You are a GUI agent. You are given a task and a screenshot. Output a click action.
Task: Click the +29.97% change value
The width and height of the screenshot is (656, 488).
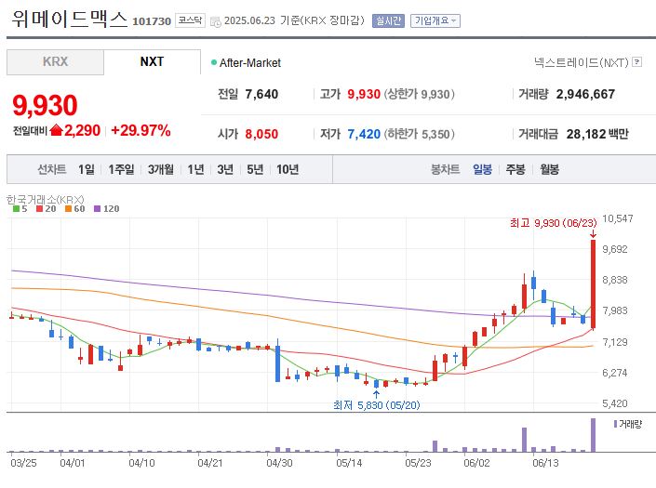pyautogui.click(x=141, y=130)
